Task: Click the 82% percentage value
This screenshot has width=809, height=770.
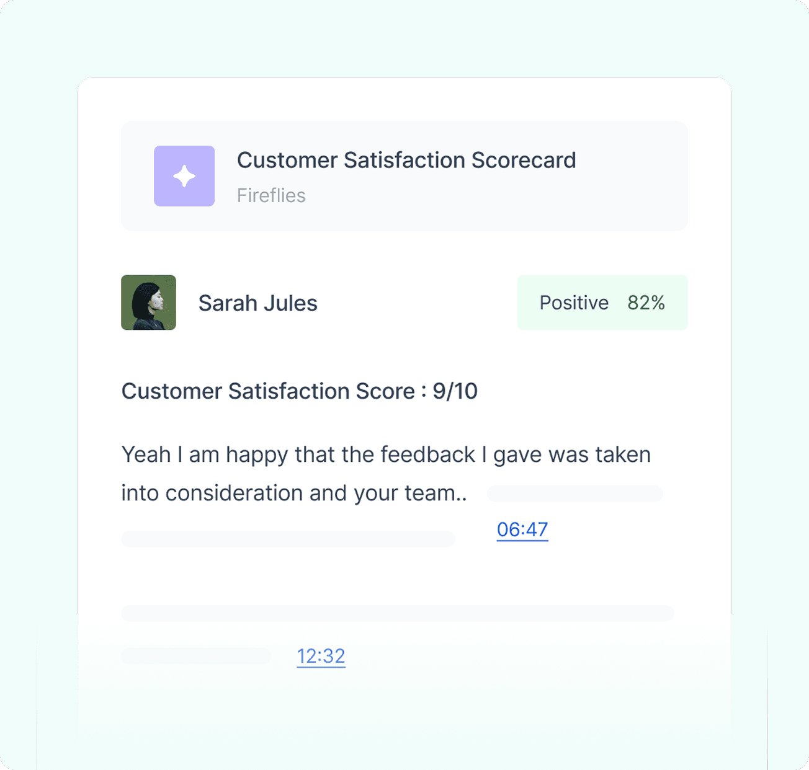Action: click(x=646, y=303)
